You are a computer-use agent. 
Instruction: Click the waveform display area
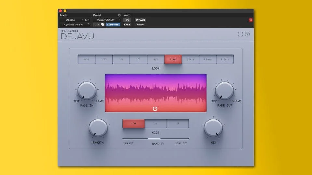(156, 93)
